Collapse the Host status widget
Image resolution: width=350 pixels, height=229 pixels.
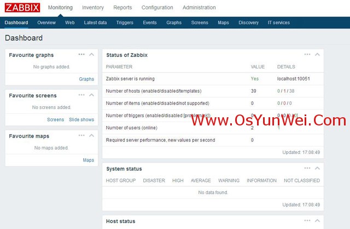click(317, 220)
